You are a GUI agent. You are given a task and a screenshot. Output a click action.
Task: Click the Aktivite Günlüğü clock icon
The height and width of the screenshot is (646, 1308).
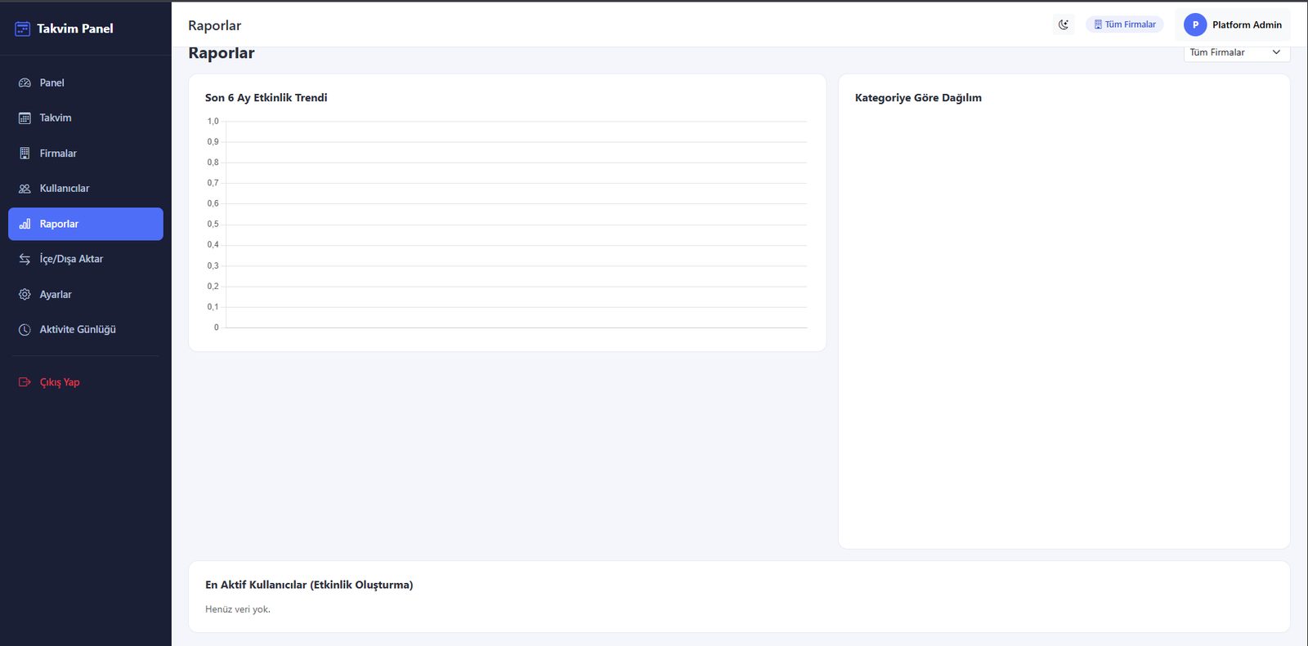click(25, 330)
